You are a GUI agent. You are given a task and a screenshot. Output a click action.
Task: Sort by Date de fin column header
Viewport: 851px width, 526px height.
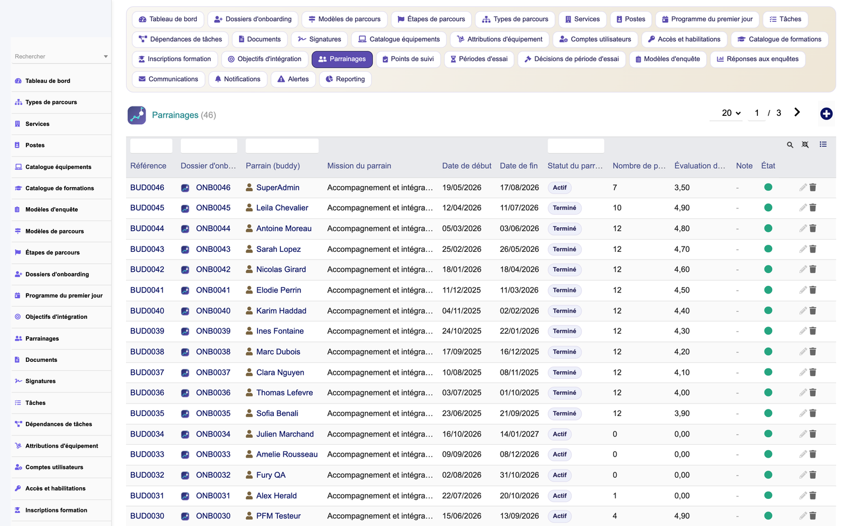[519, 166]
